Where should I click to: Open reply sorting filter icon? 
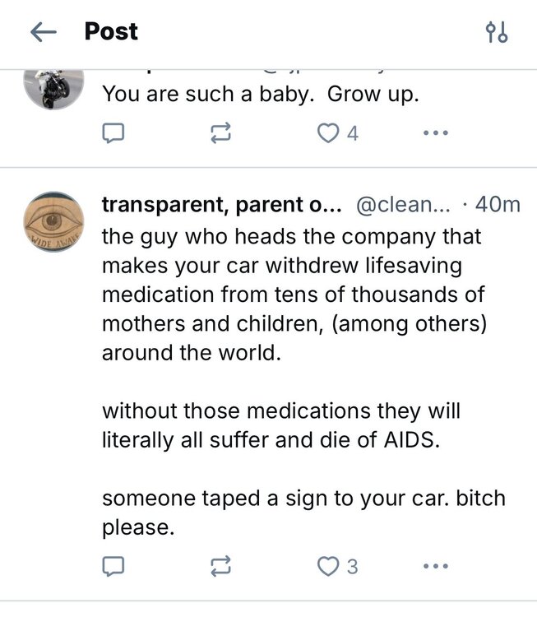tap(497, 32)
